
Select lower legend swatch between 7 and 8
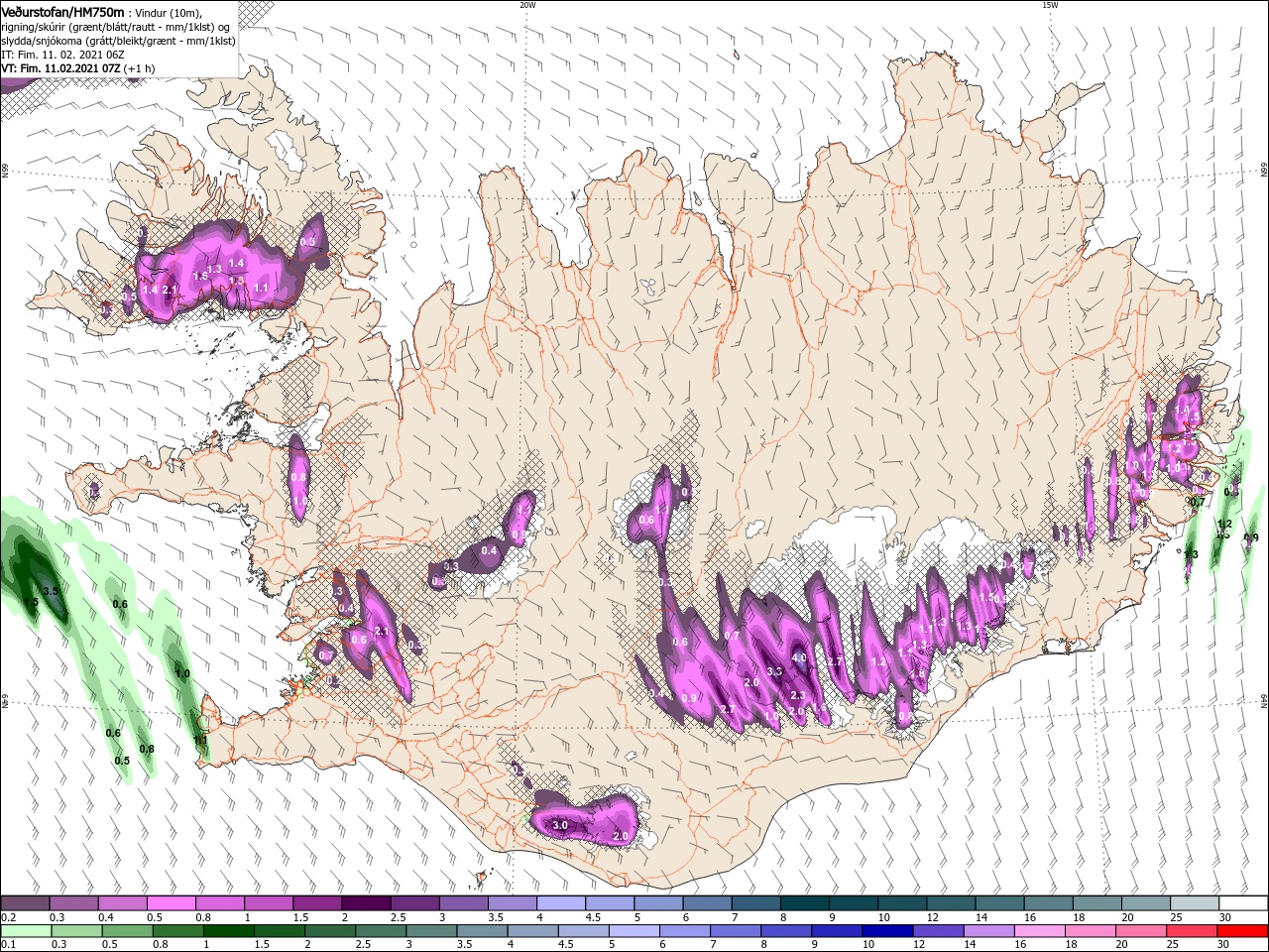point(735,931)
